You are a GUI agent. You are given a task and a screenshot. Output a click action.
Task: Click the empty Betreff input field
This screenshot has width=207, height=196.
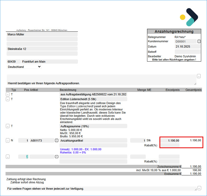(x=187, y=52)
